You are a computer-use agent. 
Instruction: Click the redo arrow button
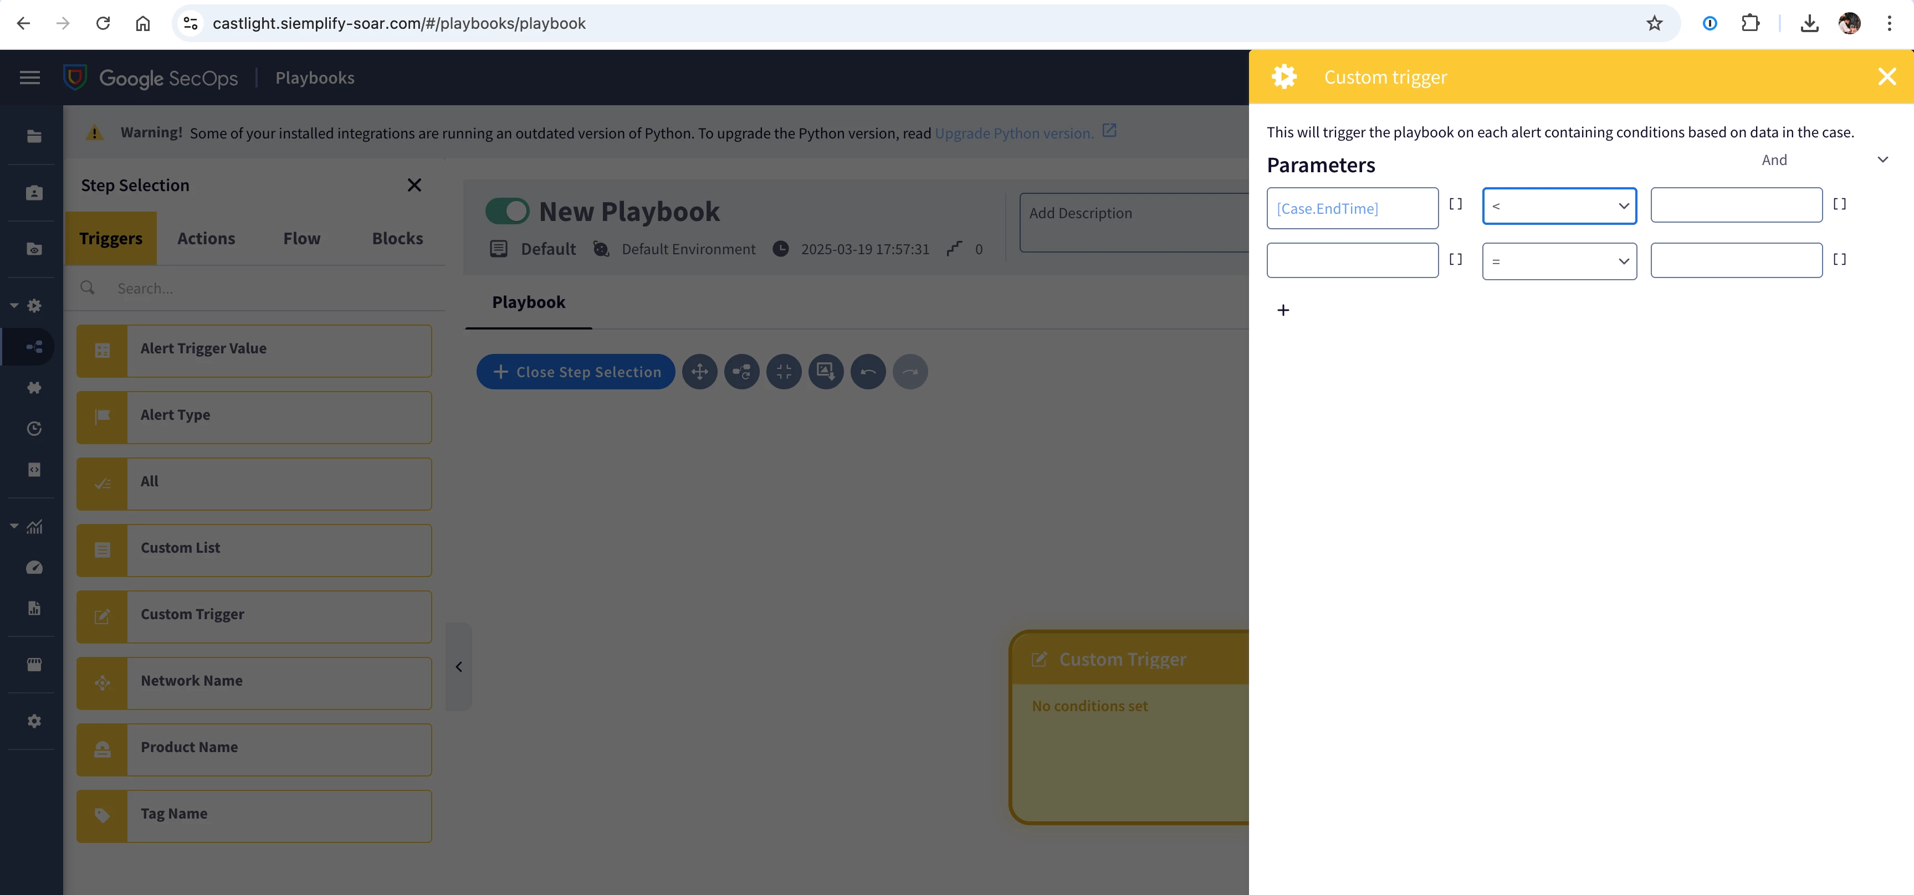click(910, 372)
